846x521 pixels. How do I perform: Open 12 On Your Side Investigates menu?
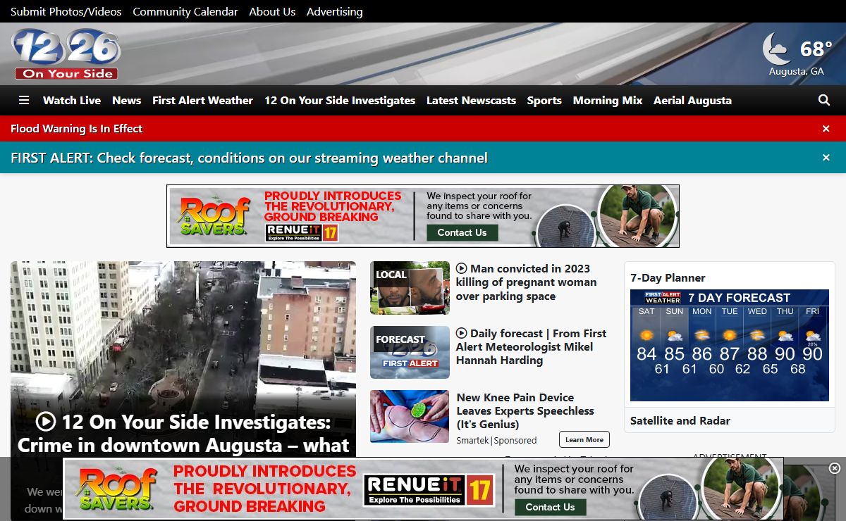340,100
